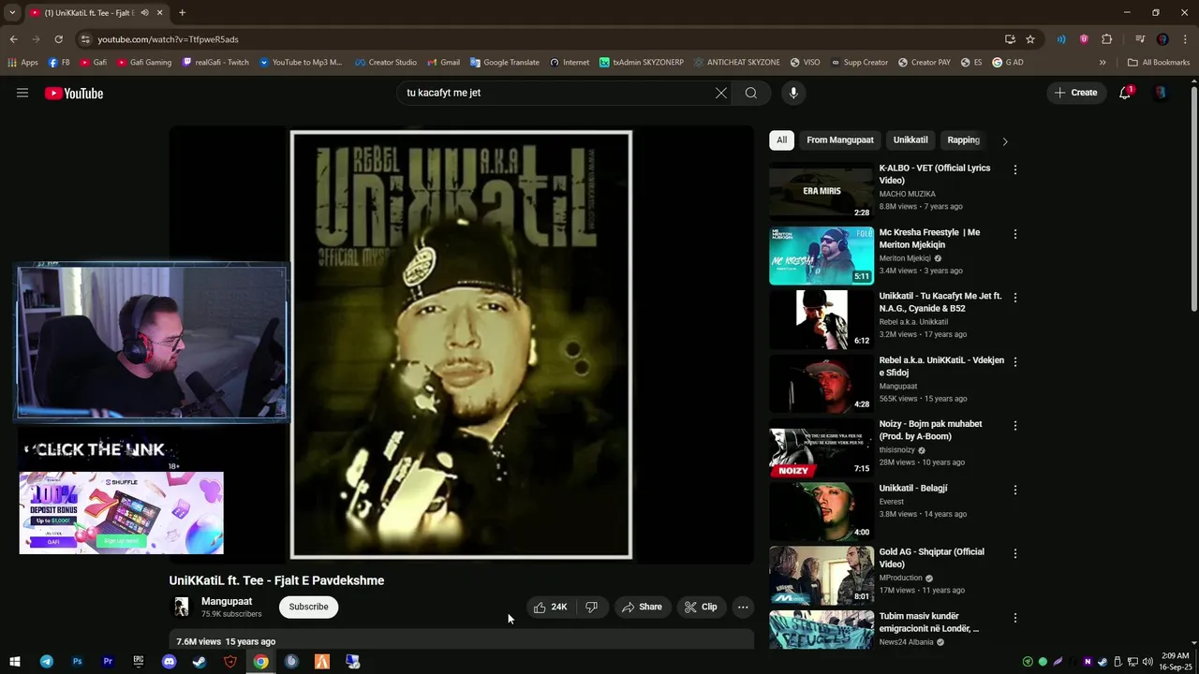Open All Bookmarks folder
1199x674 pixels.
click(1159, 63)
